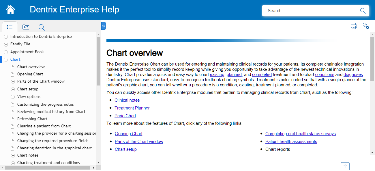Select Clearing a patient from Chart topic

click(x=44, y=126)
